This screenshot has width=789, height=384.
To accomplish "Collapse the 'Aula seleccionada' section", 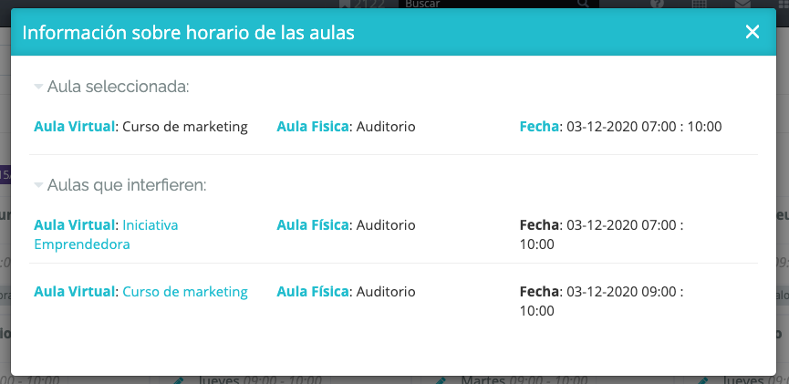I will [x=38, y=87].
